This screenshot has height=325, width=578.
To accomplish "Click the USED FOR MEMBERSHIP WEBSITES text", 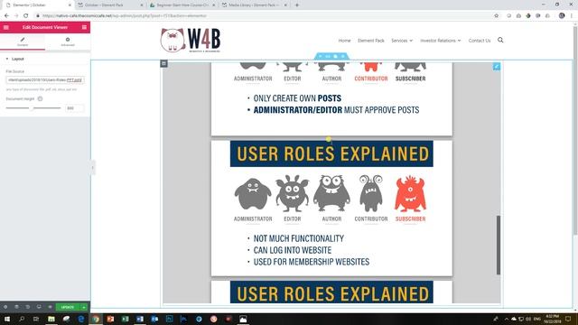I will tap(312, 262).
